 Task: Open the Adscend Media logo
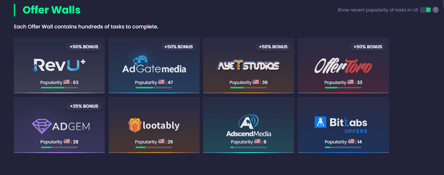pos(248,125)
